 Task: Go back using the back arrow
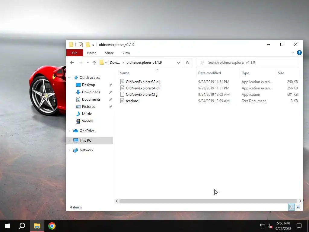click(x=72, y=63)
